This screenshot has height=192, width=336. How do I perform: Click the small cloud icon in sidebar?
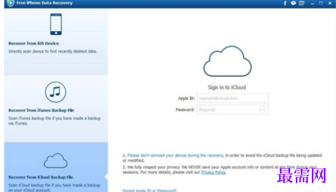(x=55, y=160)
